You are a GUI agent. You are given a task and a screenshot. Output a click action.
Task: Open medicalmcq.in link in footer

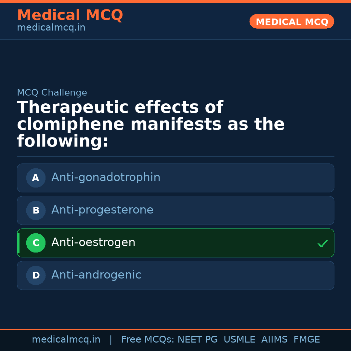66,340
